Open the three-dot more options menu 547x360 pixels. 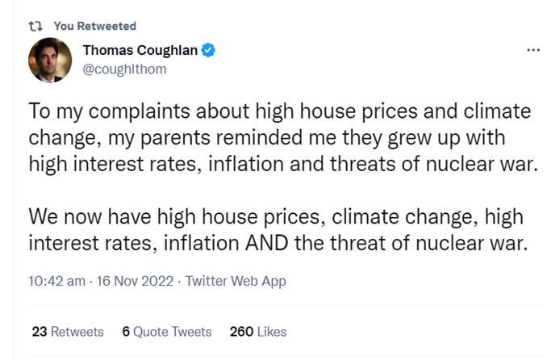pyautogui.click(x=532, y=50)
